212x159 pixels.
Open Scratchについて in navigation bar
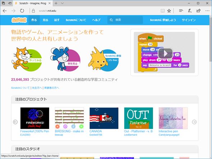(76, 20)
